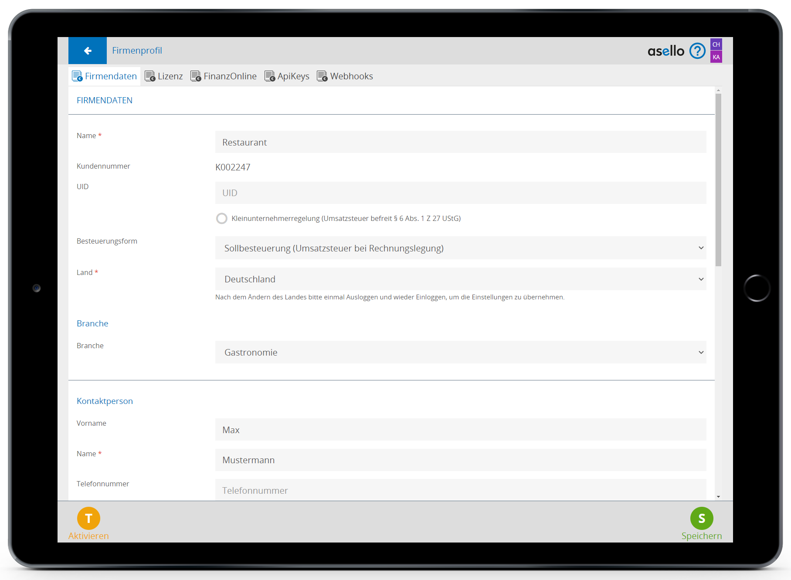The width and height of the screenshot is (791, 580).
Task: Click the ApiKeys tab icon
Action: tap(270, 76)
